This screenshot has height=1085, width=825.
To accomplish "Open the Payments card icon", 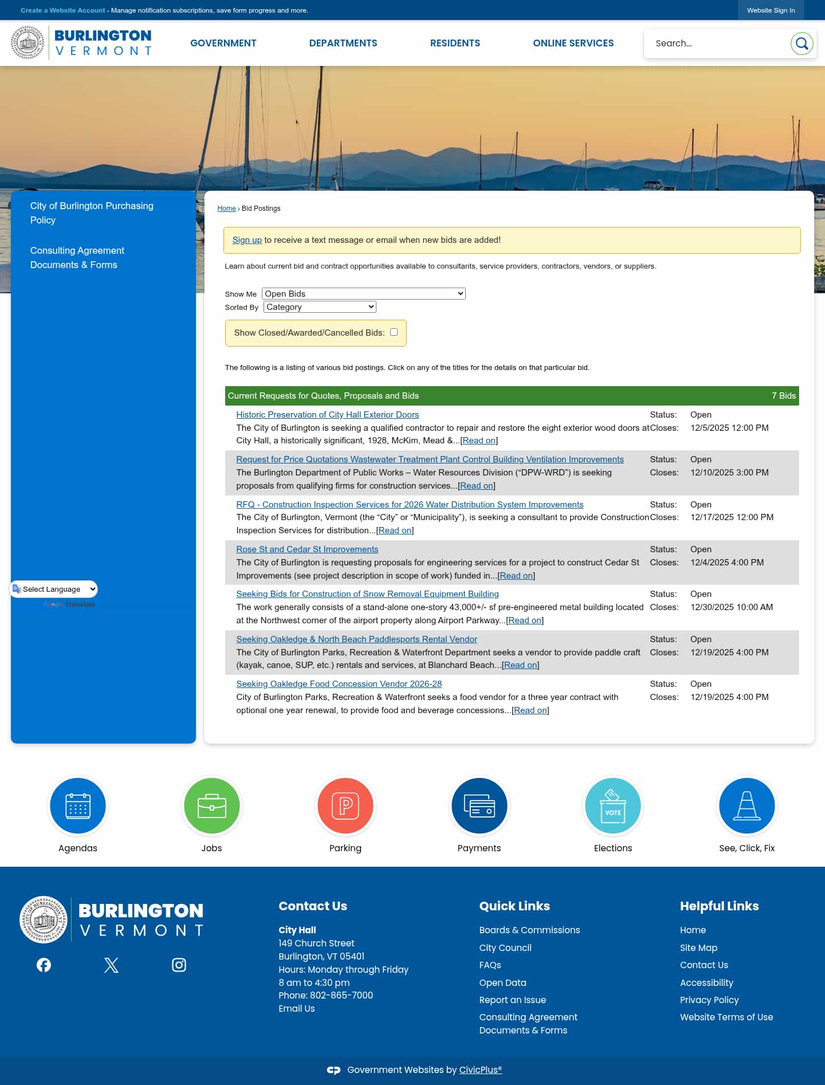I will click(479, 805).
